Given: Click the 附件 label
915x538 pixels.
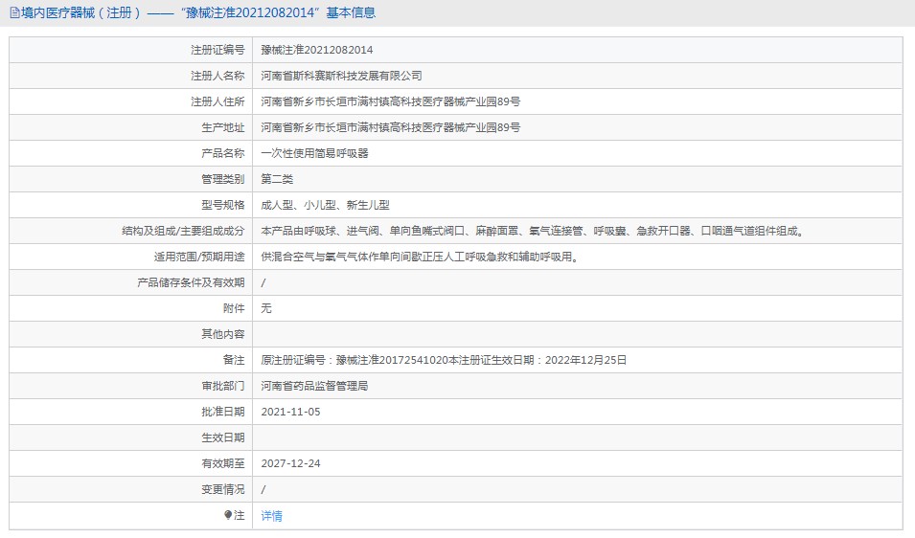Looking at the screenshot, I should coord(234,308).
